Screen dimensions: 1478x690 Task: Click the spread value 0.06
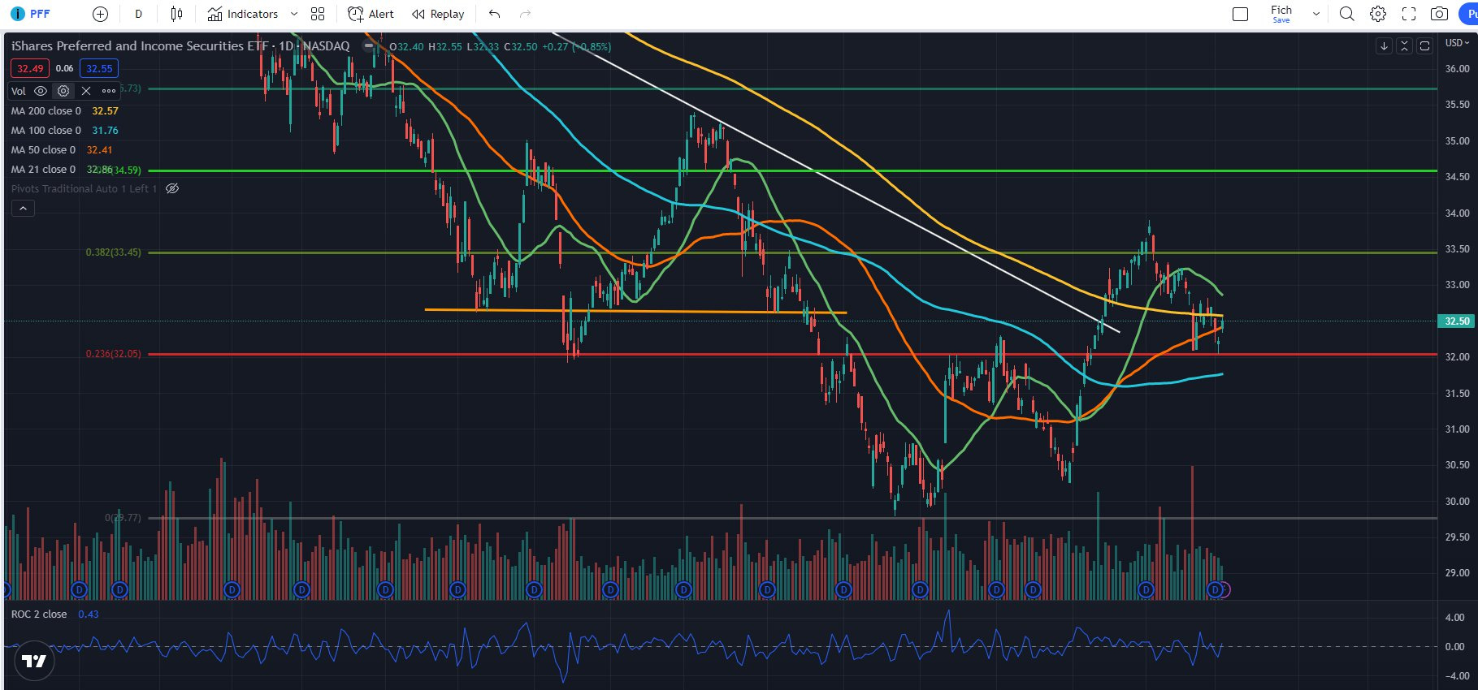coord(64,68)
